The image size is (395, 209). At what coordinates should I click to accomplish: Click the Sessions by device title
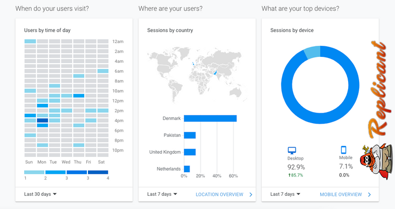[x=292, y=30]
